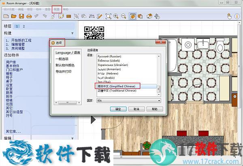
Task: Open the 设计方案 menu
Action: pyautogui.click(x=9, y=9)
